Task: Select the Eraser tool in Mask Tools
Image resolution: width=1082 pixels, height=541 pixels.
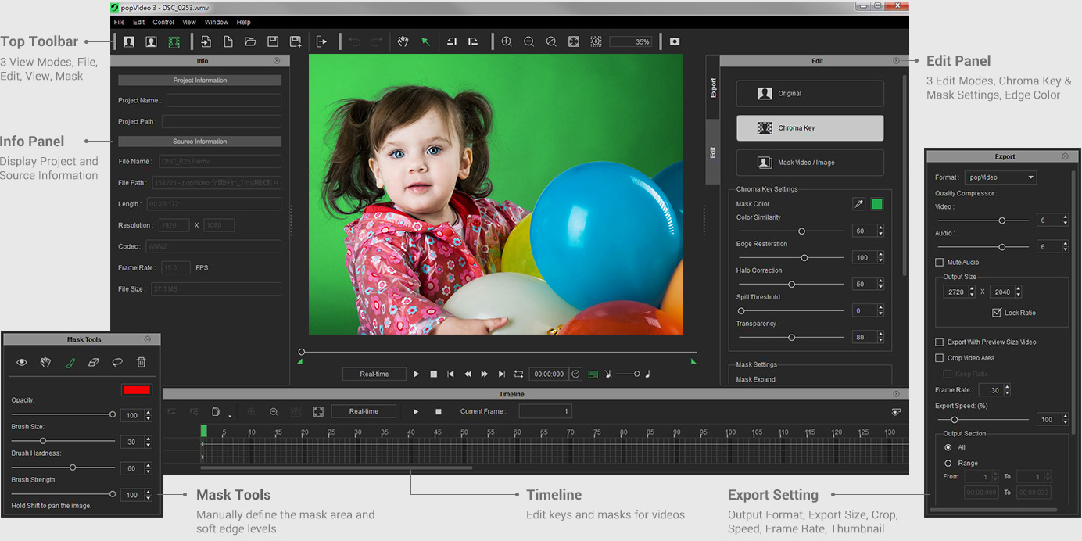Action: [93, 362]
